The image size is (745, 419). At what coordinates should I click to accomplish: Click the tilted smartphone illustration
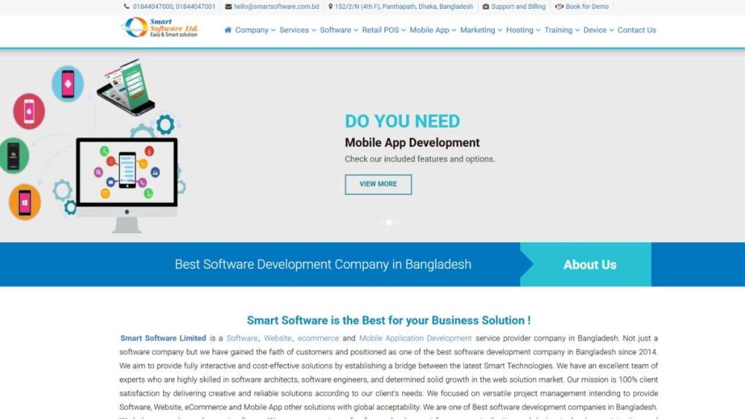[126, 87]
